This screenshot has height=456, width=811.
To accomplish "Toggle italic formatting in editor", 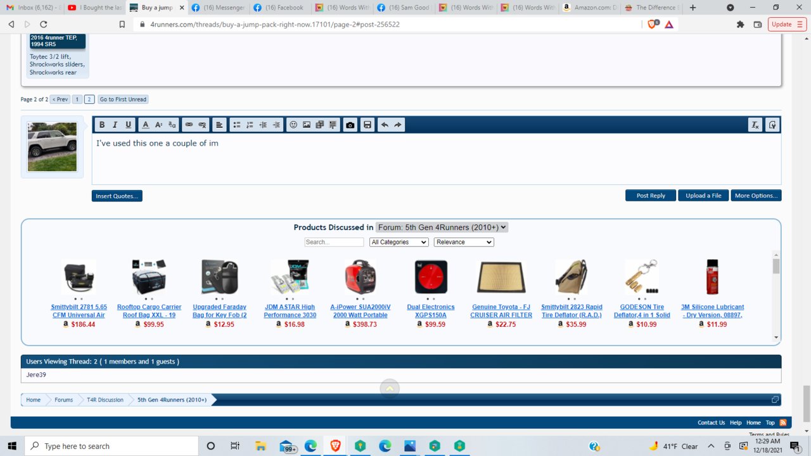I will pos(115,125).
